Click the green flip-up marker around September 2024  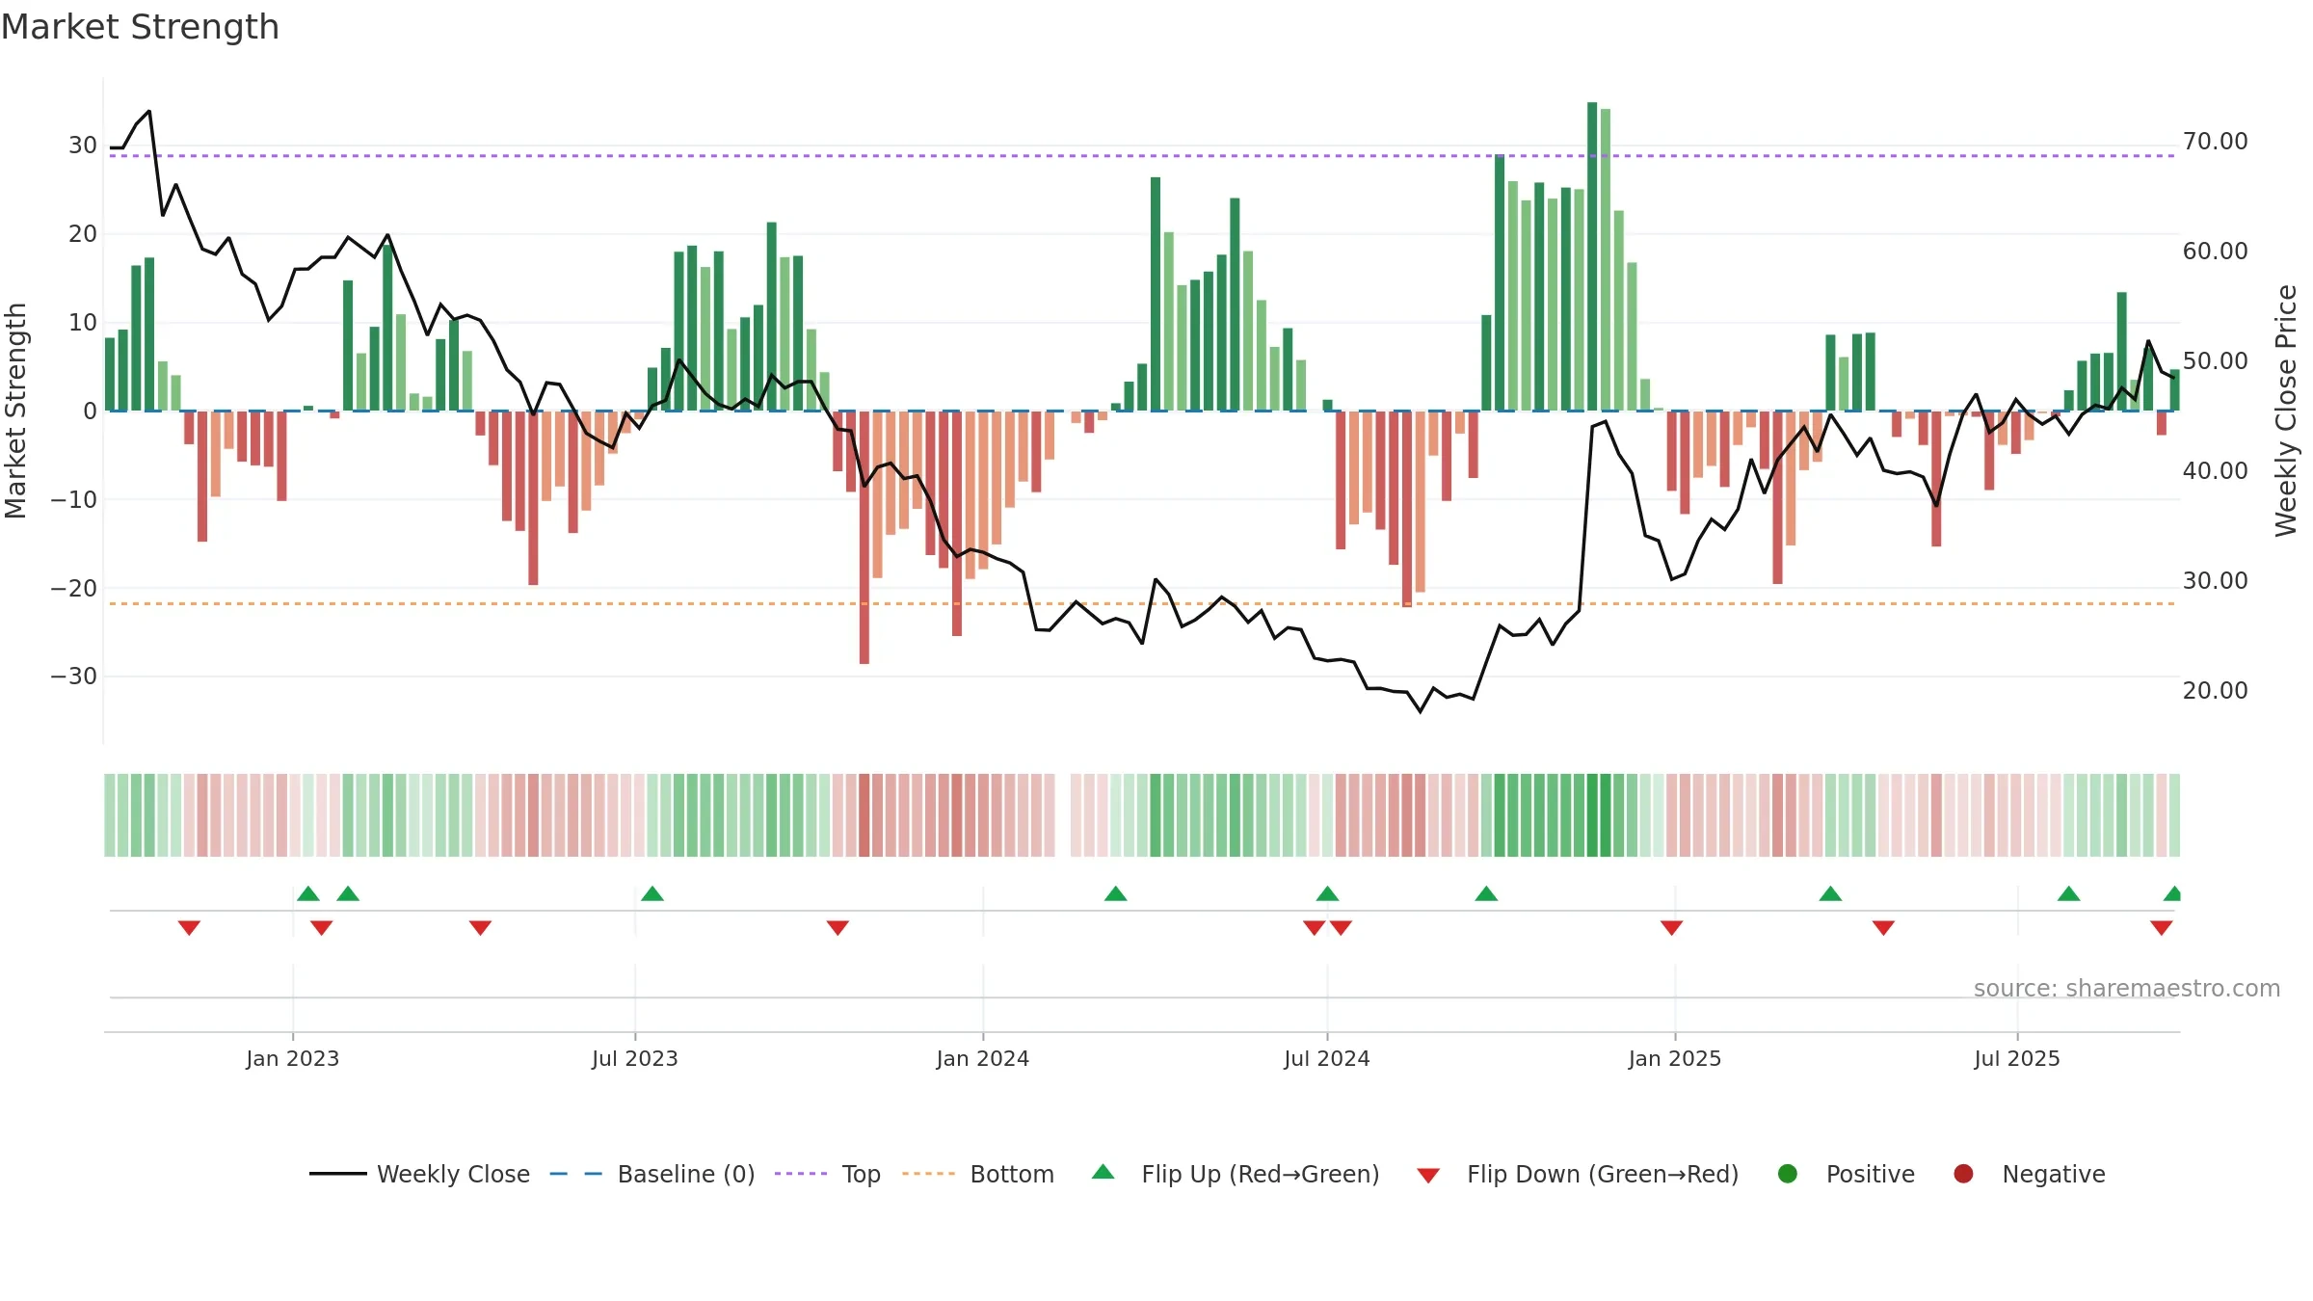pos(1486,893)
